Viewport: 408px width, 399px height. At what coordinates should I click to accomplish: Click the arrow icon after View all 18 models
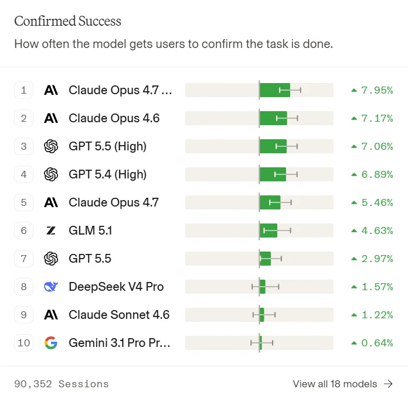click(389, 384)
